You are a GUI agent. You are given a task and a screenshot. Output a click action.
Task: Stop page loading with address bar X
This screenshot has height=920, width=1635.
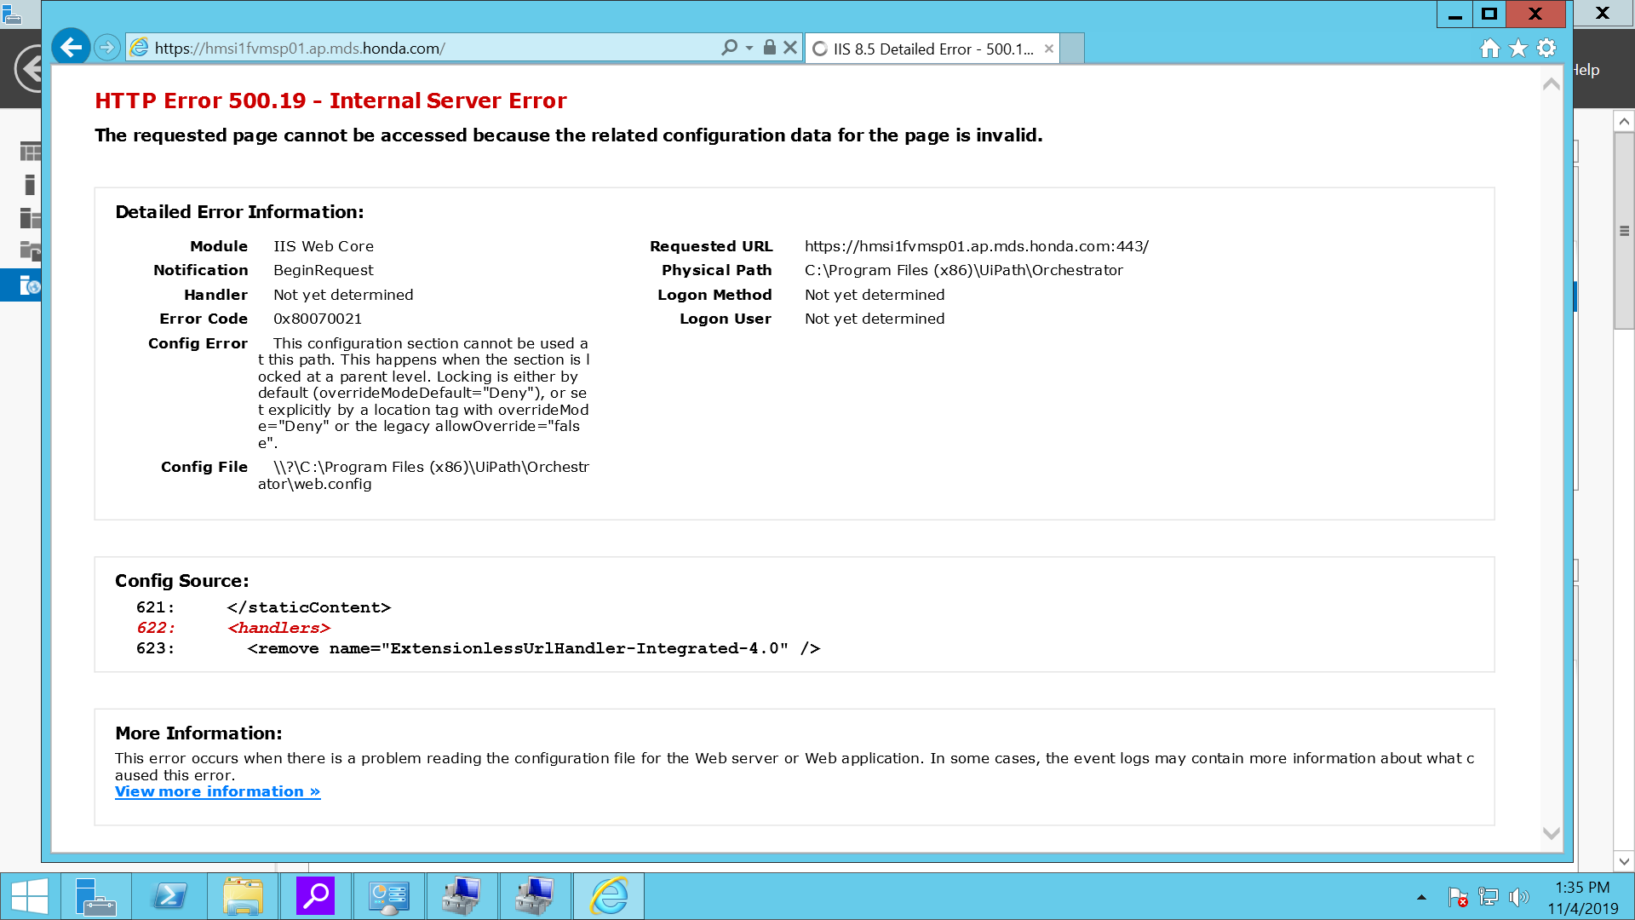pos(790,48)
